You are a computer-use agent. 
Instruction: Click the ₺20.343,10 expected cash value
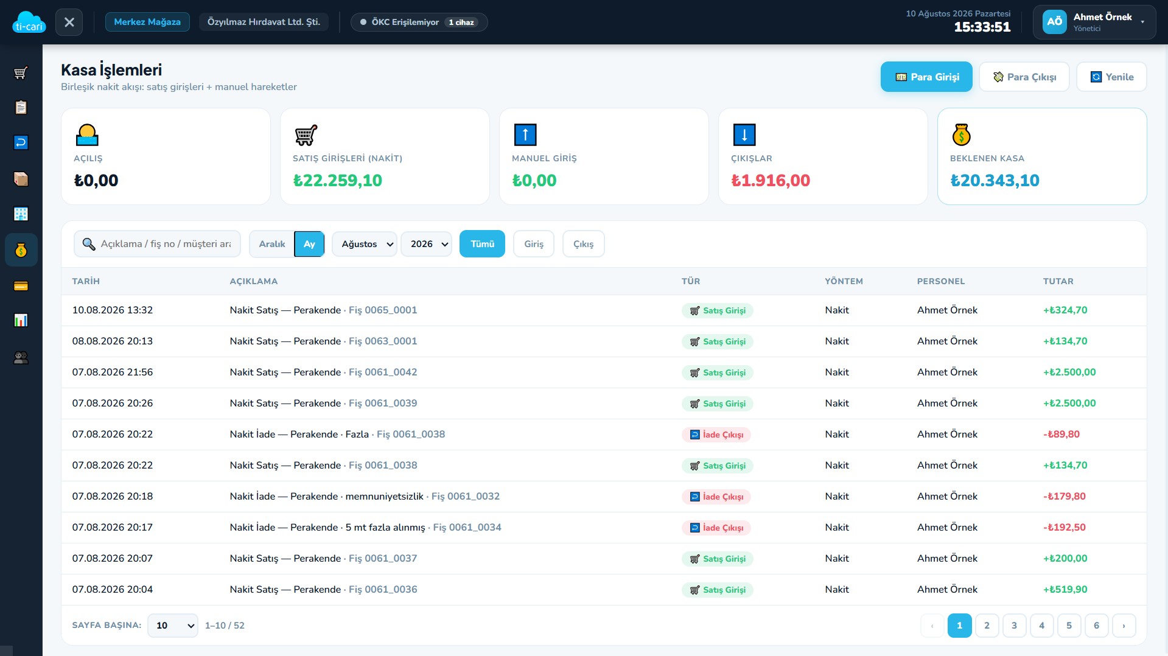995,181
